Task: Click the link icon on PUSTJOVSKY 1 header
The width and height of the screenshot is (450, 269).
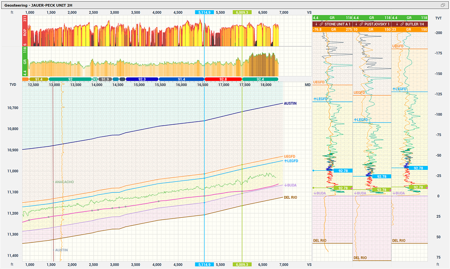Action: tap(361, 24)
